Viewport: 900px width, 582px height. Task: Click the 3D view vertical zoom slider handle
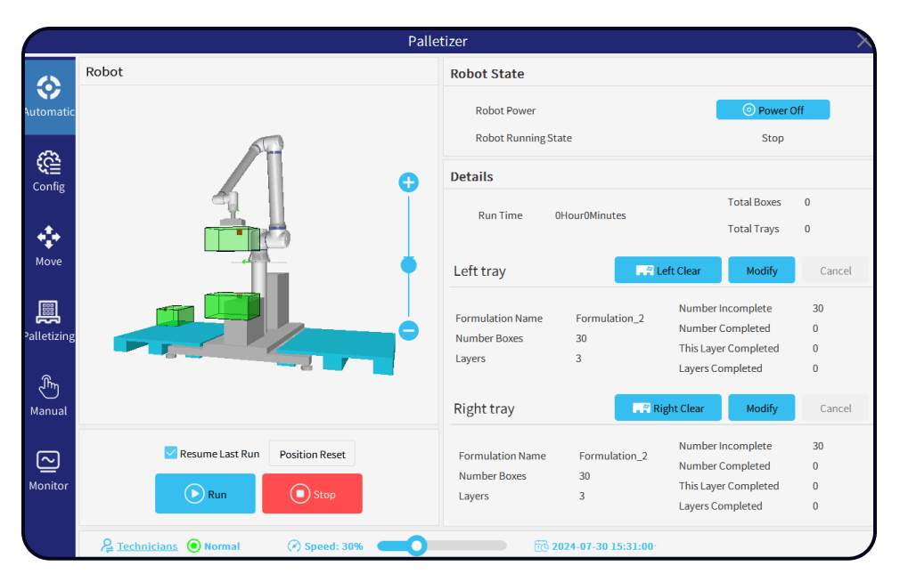[x=408, y=264]
